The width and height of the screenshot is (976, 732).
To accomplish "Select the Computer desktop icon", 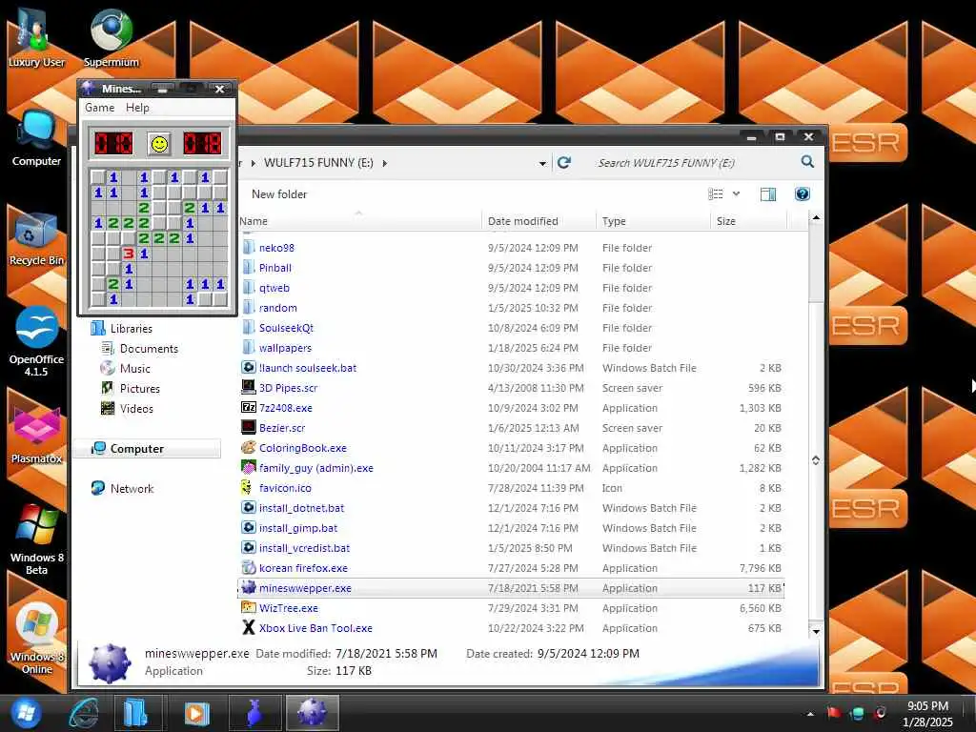I will [36, 138].
